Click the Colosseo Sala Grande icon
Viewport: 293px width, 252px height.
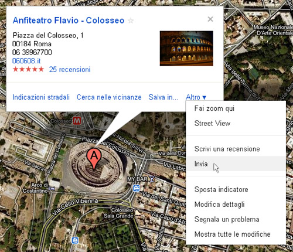point(138,213)
